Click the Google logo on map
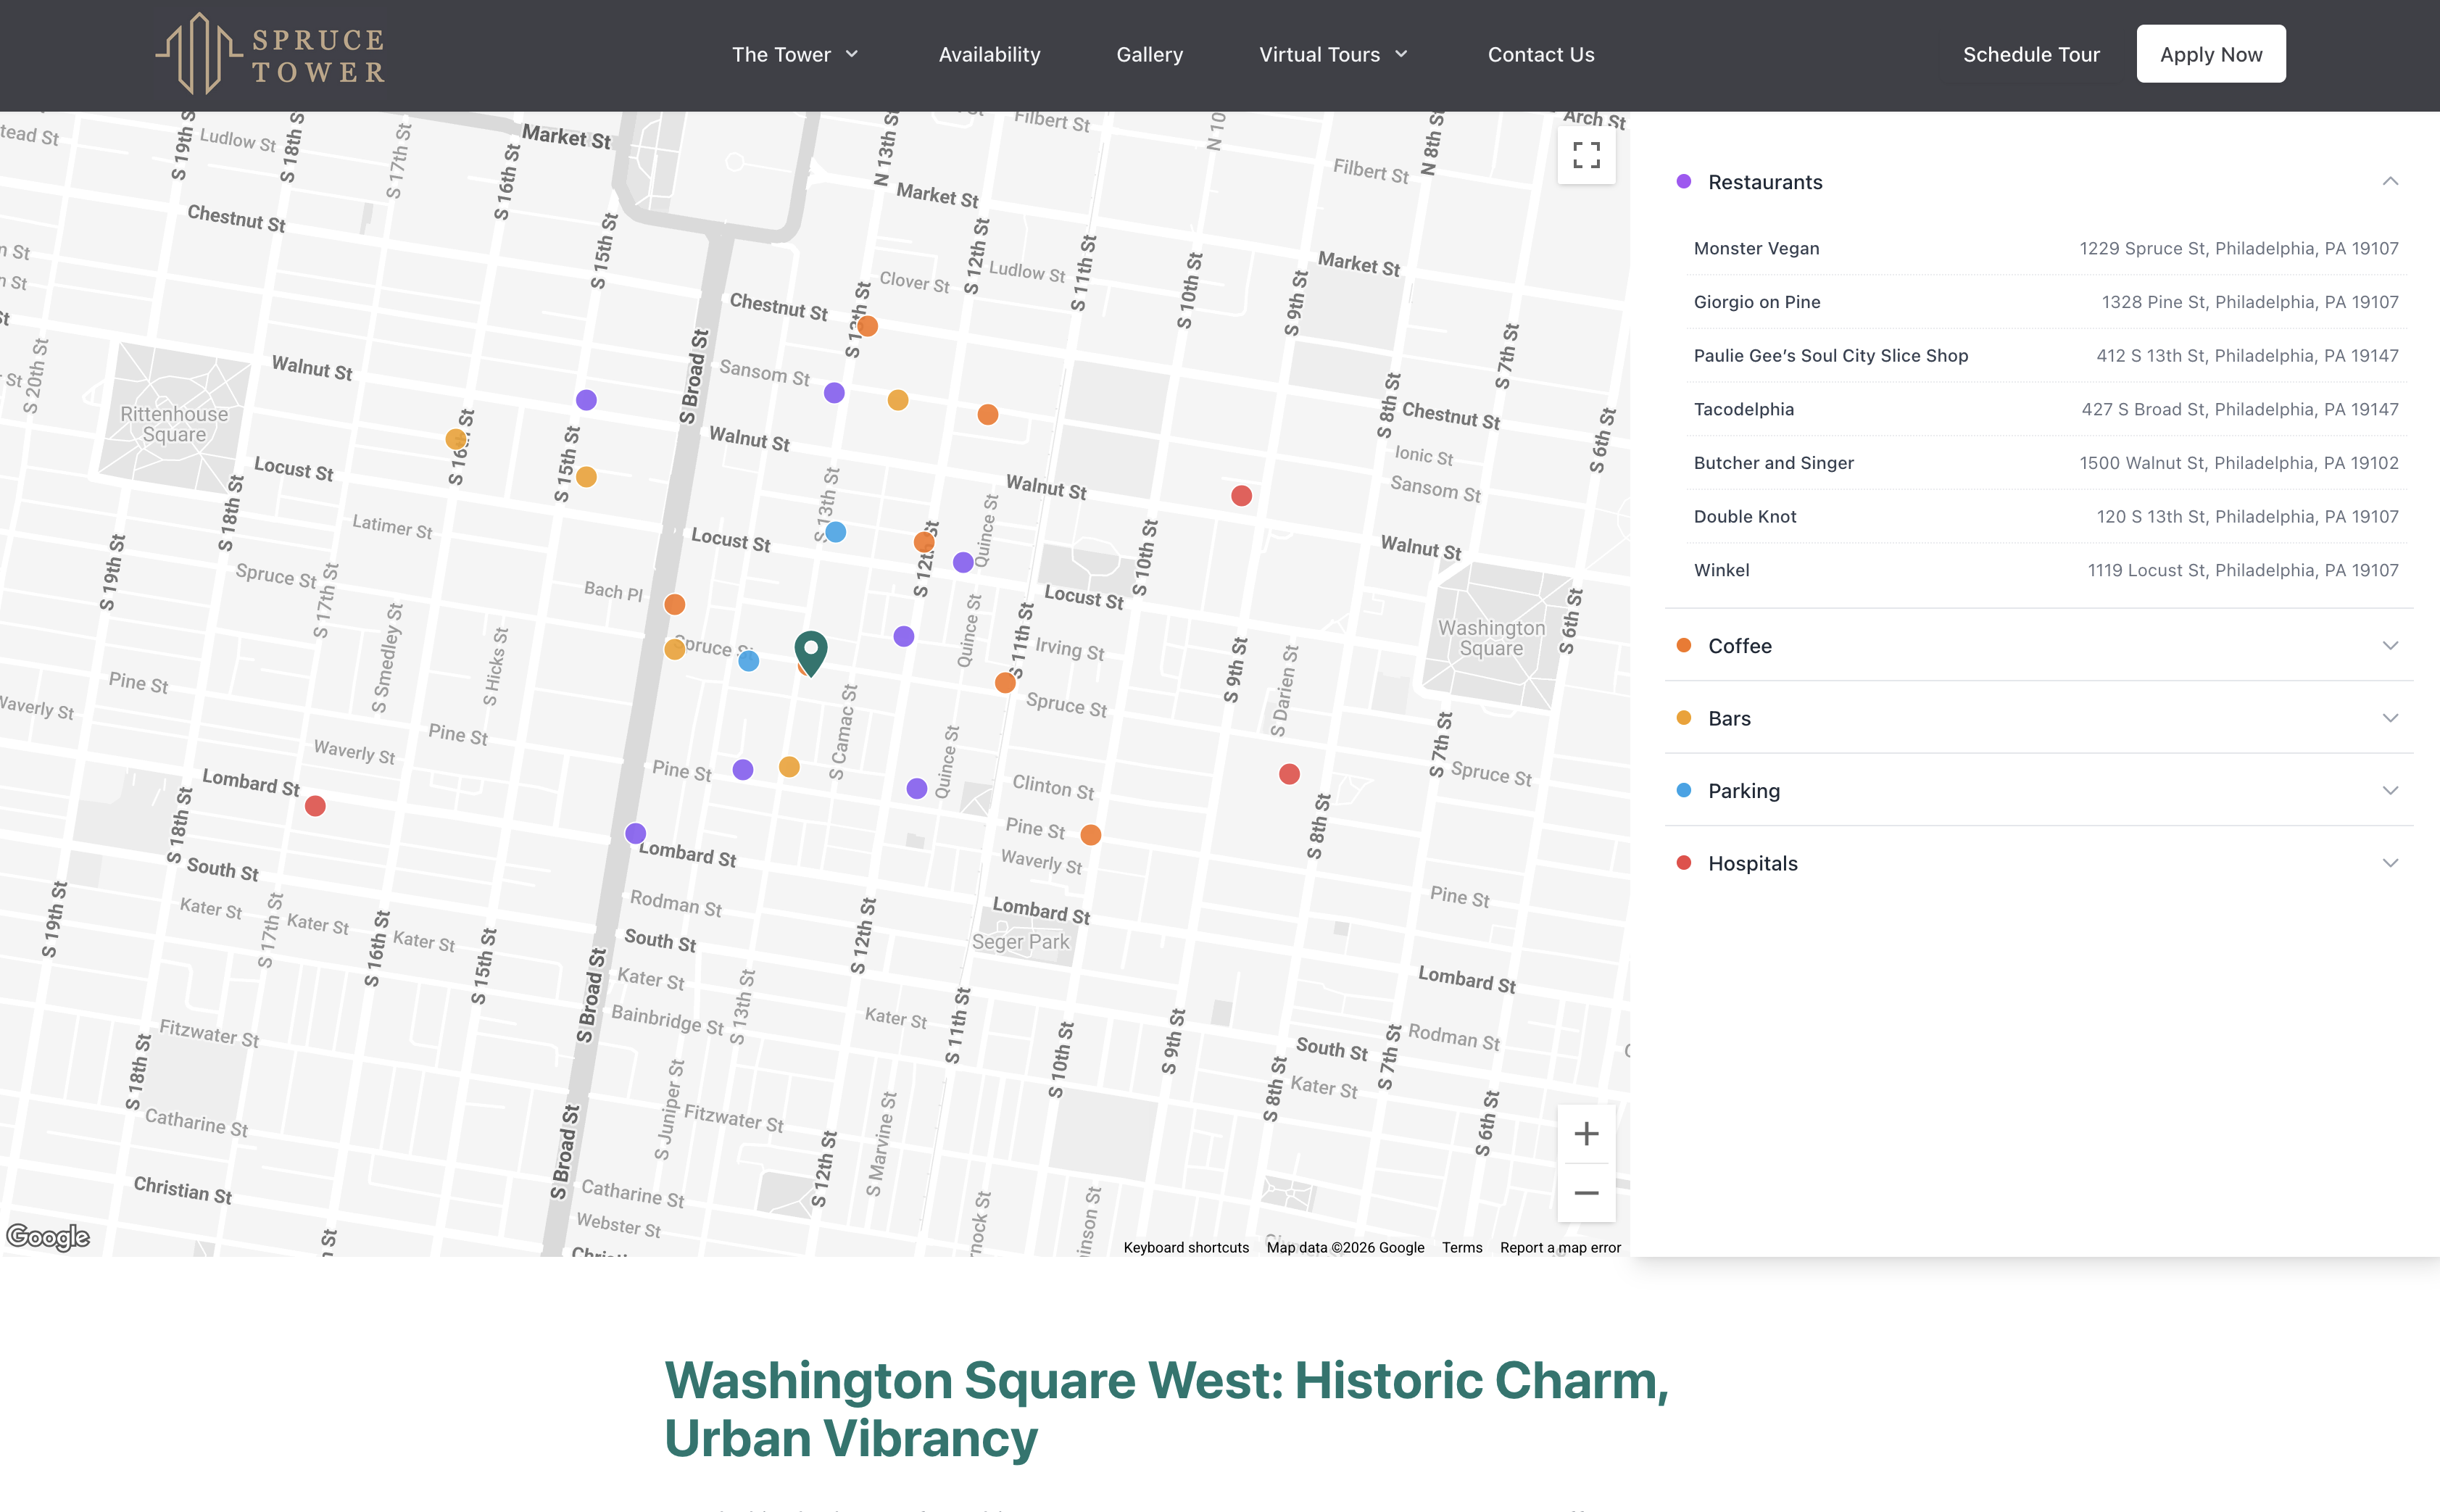 pos(48,1237)
